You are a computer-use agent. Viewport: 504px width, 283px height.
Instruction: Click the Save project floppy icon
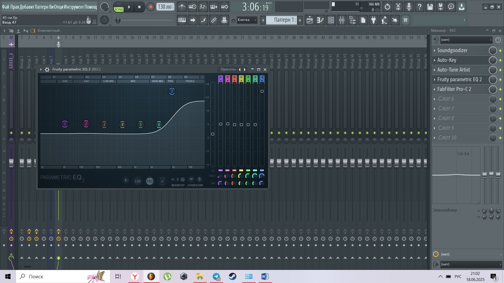pyautogui.click(x=430, y=7)
